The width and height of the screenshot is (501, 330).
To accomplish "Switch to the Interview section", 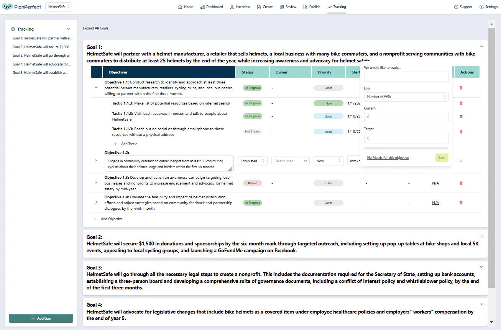I will pyautogui.click(x=240, y=7).
